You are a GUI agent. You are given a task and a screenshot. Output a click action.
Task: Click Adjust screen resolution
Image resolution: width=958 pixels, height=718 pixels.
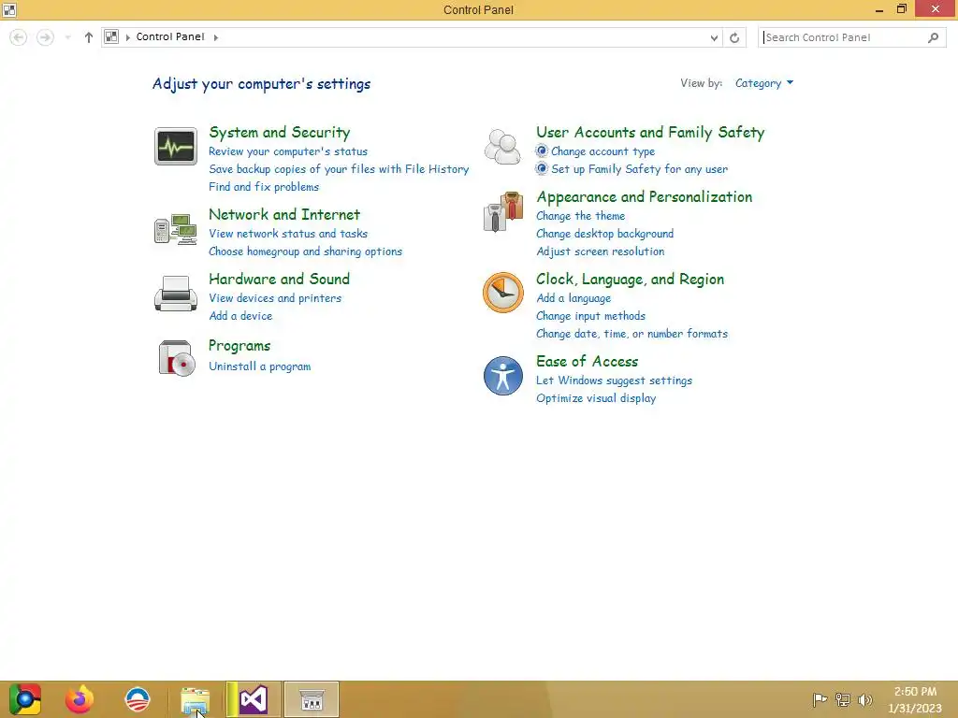point(600,251)
